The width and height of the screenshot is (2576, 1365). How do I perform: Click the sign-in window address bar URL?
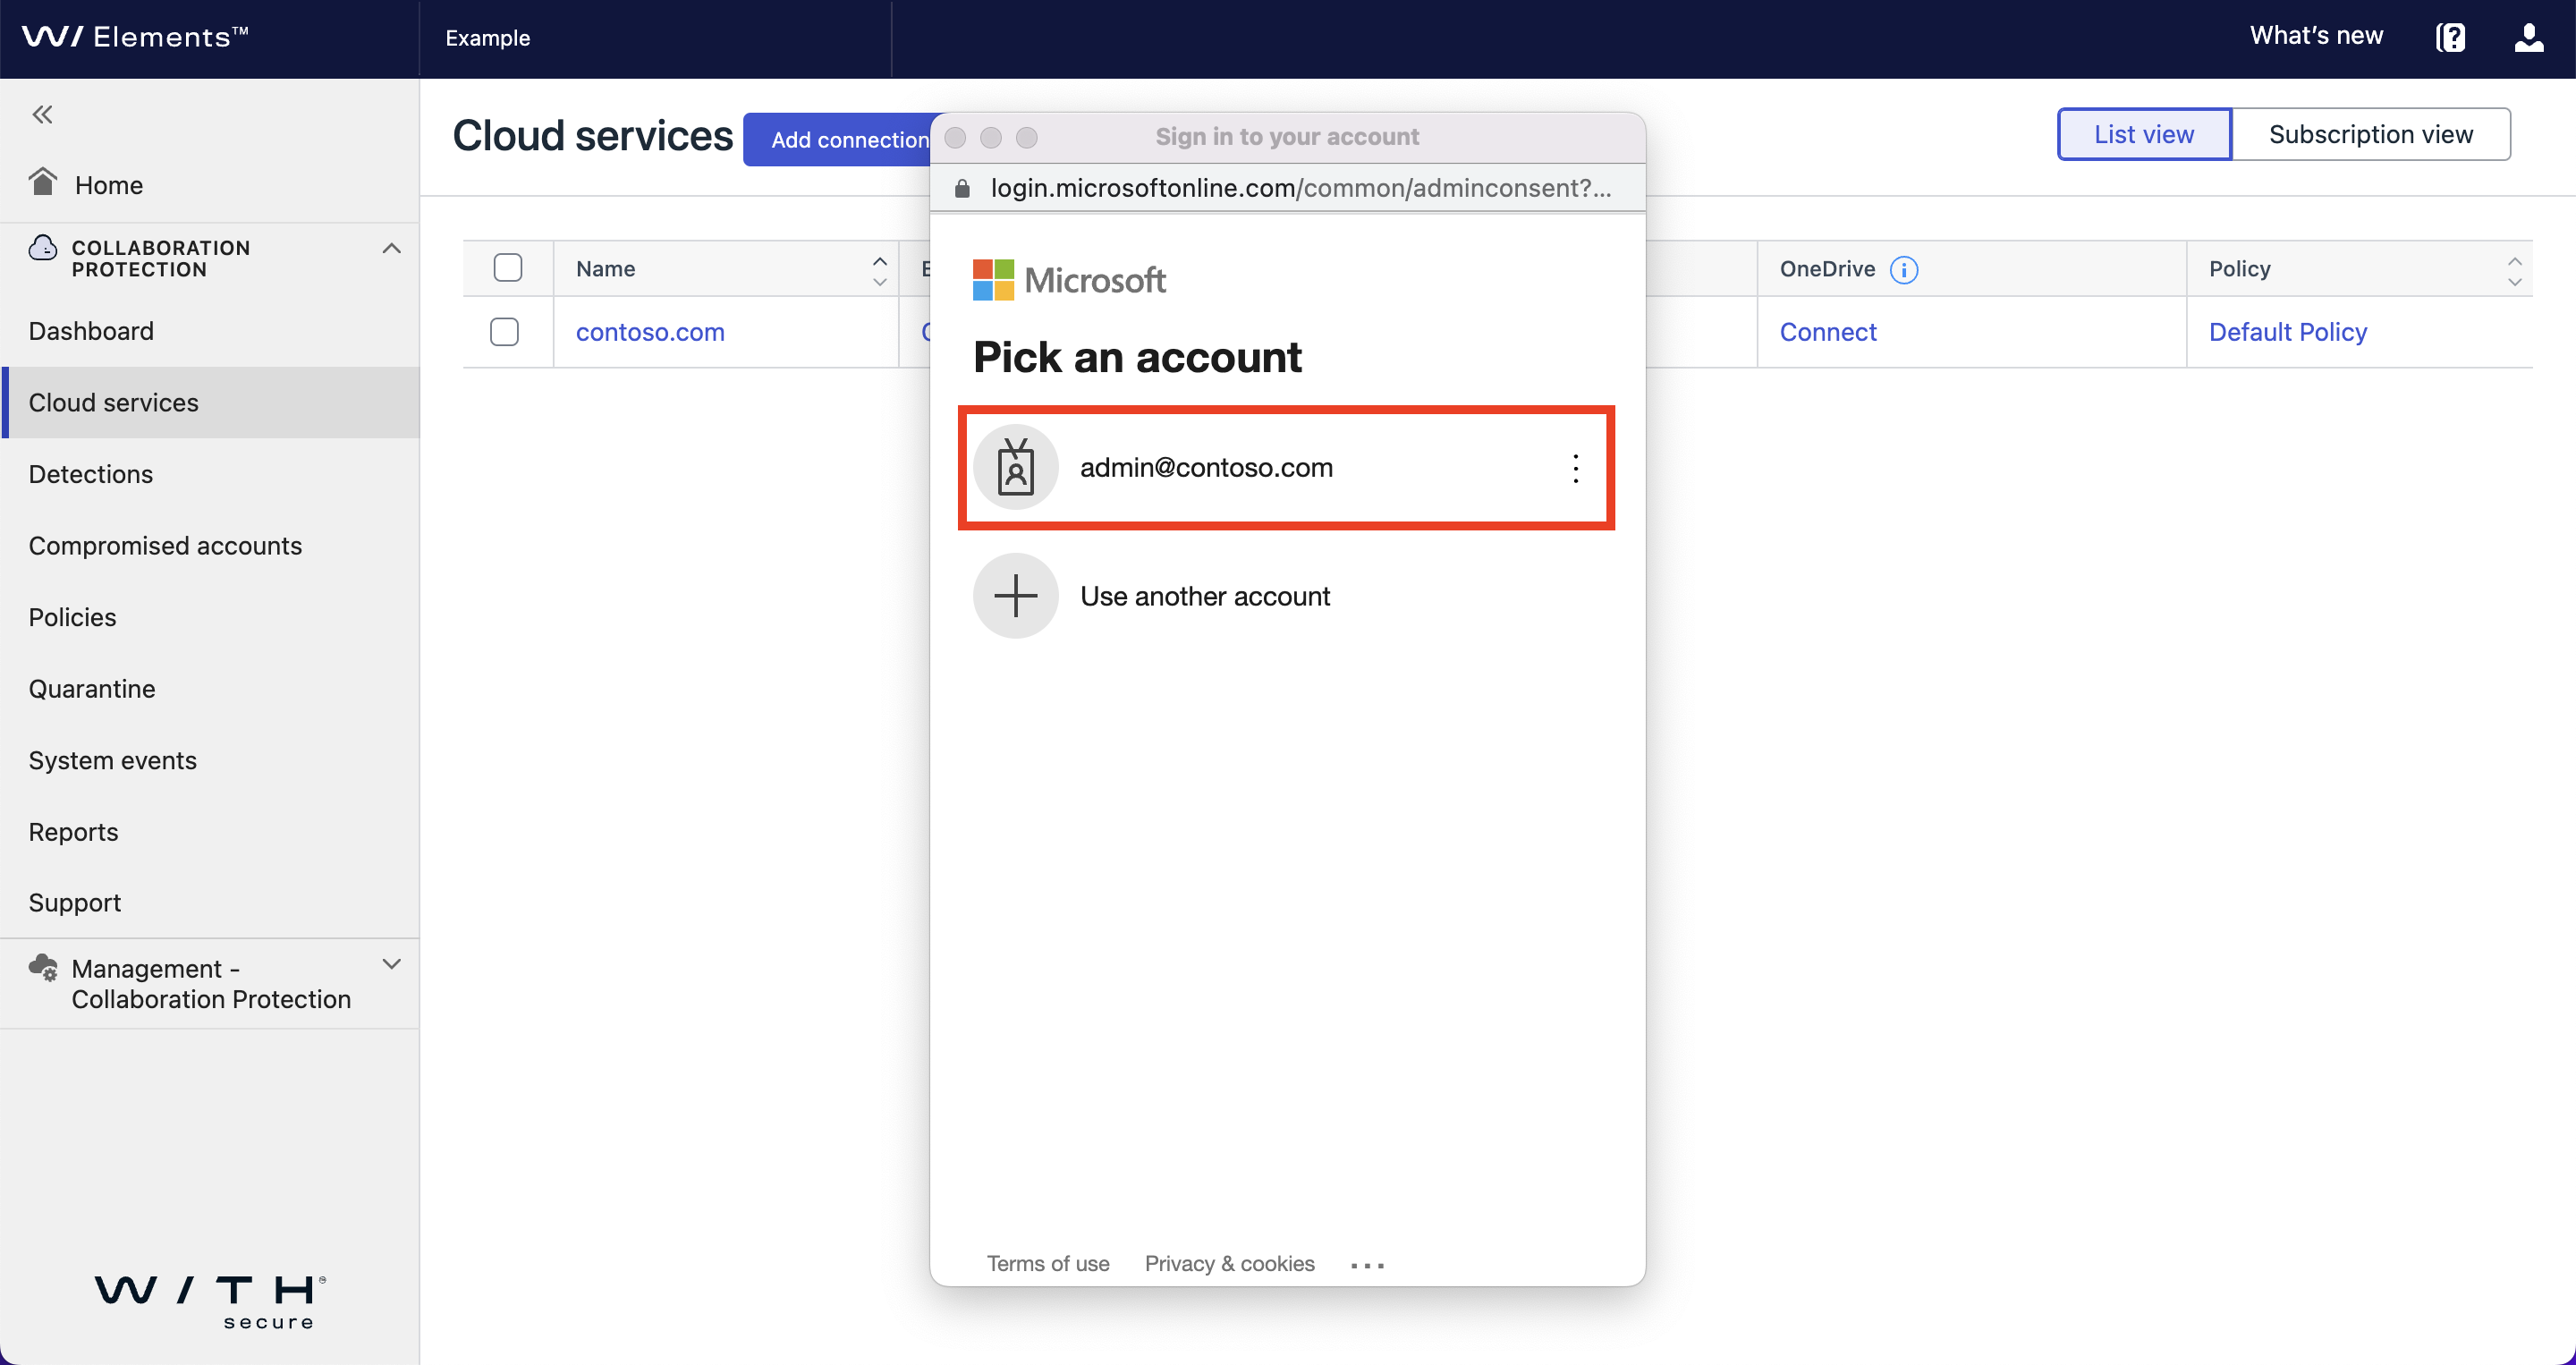pyautogui.click(x=1301, y=188)
